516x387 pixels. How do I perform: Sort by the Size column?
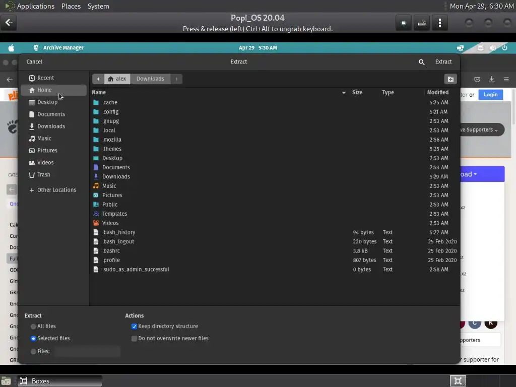[x=357, y=93]
